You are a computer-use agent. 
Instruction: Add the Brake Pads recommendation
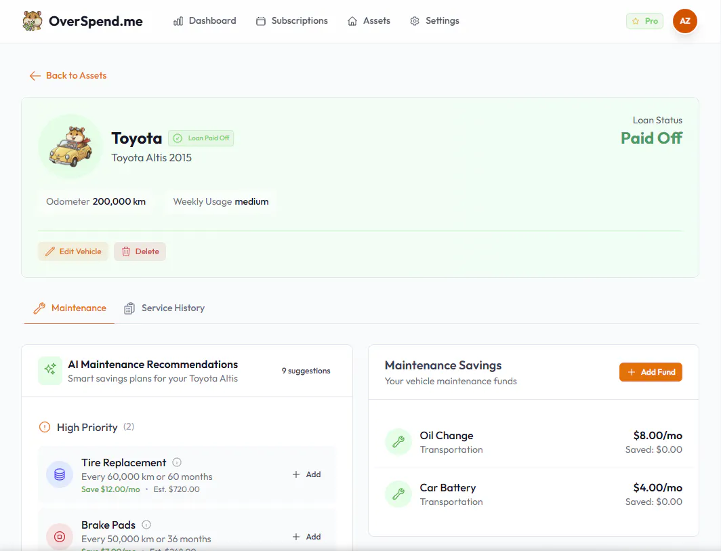click(307, 537)
